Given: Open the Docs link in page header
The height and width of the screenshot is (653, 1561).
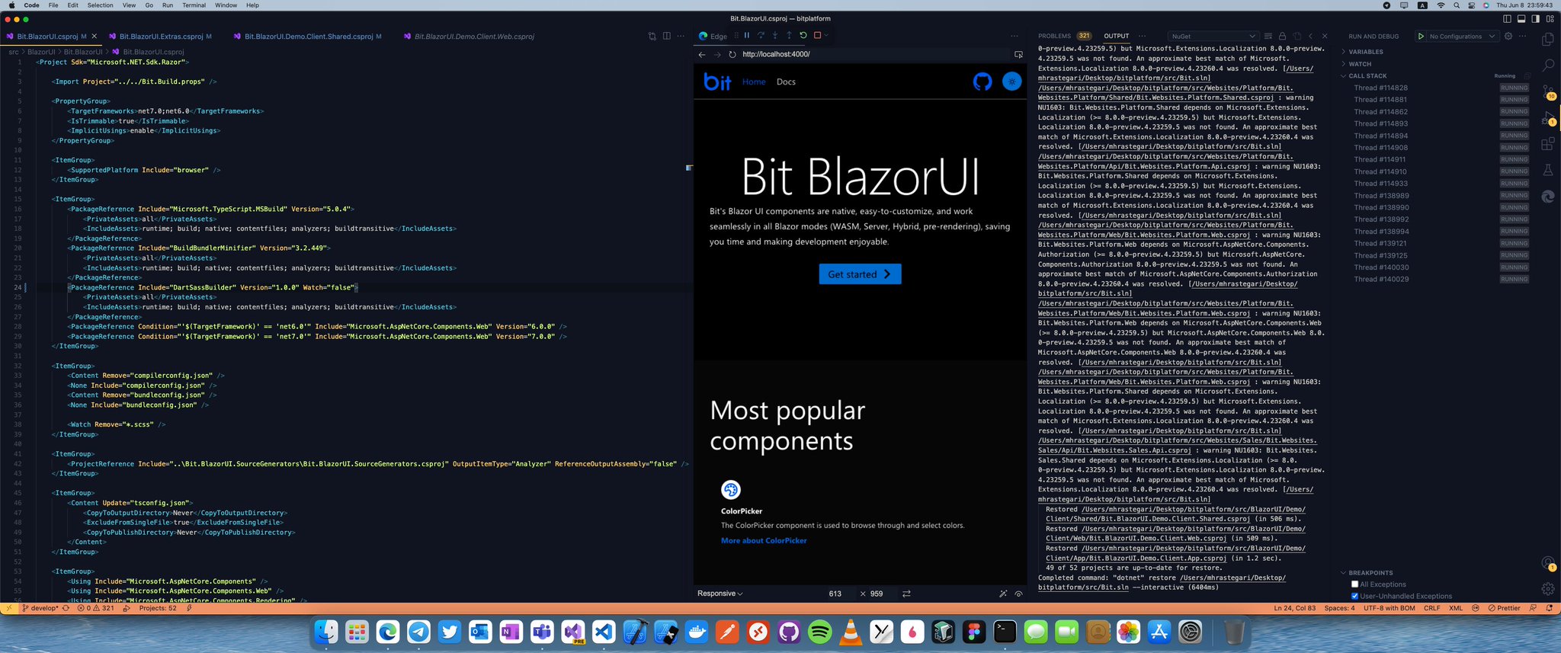Looking at the screenshot, I should pos(786,82).
